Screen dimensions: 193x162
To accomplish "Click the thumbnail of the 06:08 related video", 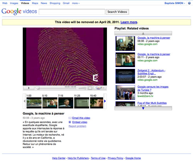I will point(125,44).
